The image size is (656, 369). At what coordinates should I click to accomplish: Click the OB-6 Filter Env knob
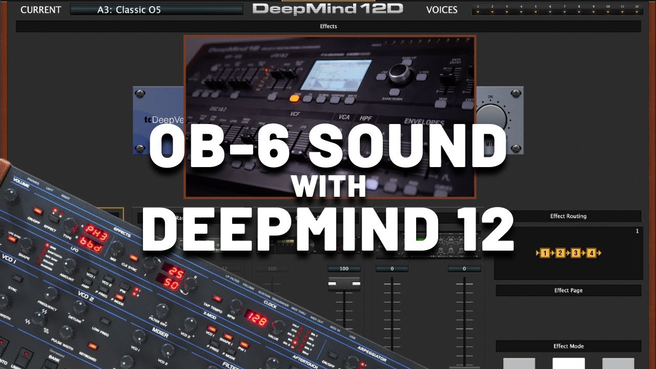(161, 310)
